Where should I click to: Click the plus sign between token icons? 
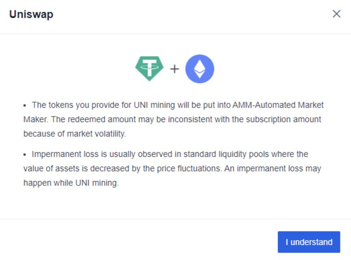pyautogui.click(x=175, y=69)
